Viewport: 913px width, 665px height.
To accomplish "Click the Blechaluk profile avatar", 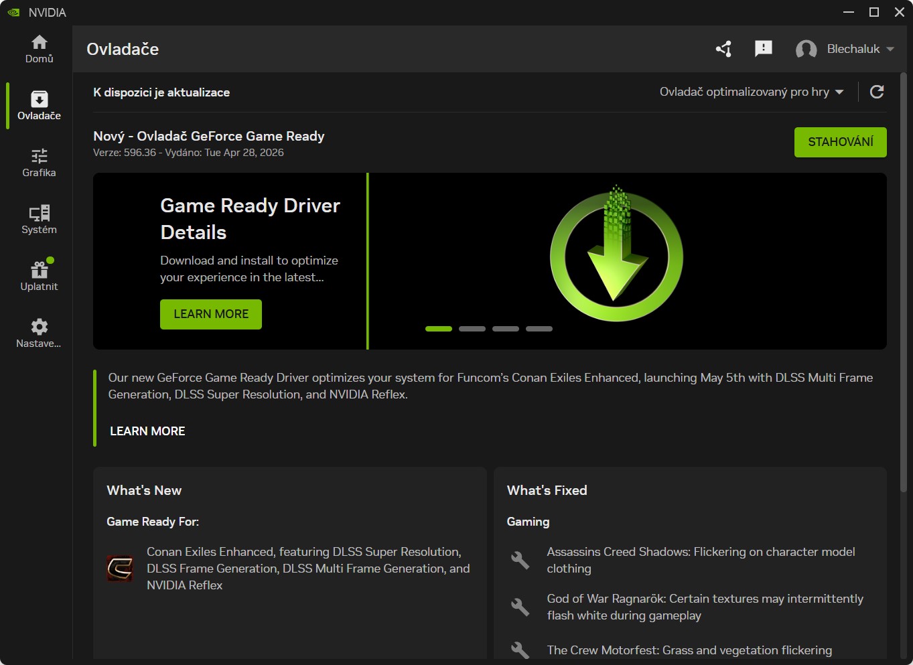I will click(806, 49).
